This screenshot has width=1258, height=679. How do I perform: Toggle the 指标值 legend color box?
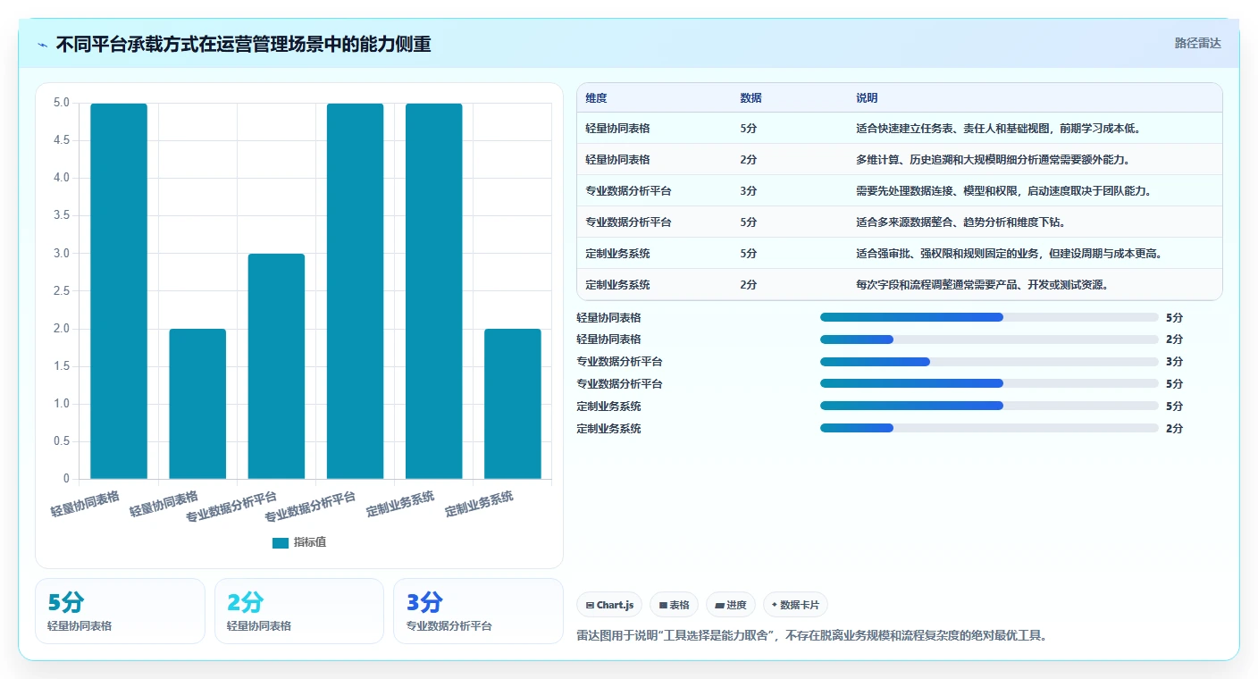281,542
